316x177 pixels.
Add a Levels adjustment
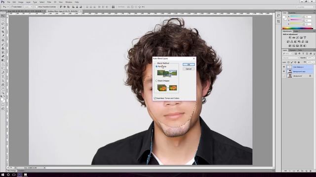pos(294,37)
